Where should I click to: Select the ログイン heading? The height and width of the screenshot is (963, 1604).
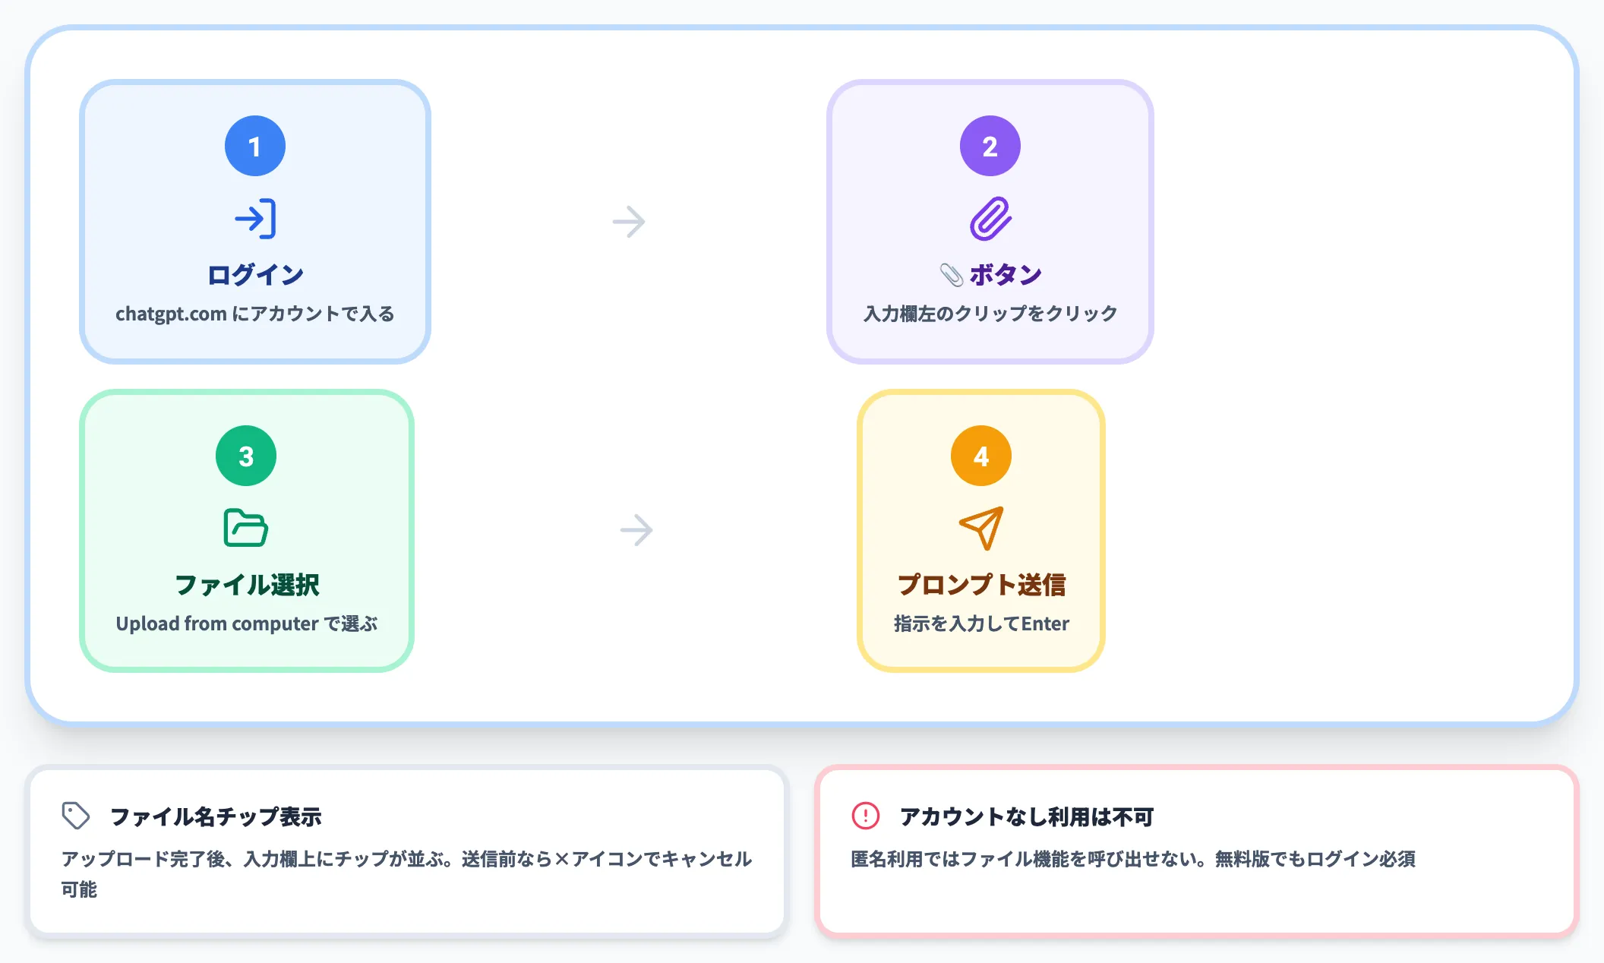tap(255, 275)
